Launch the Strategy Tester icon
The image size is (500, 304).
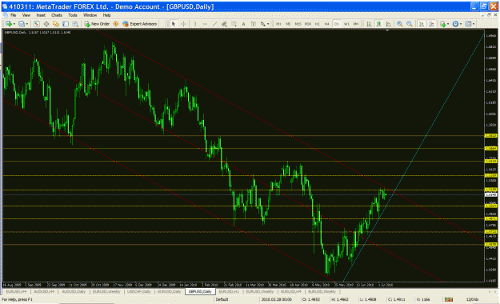pos(75,24)
